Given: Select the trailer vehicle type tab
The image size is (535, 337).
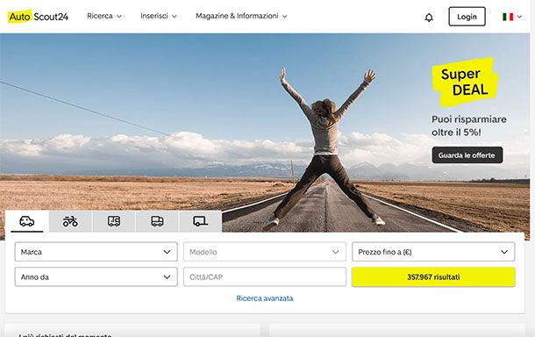Looking at the screenshot, I should click(x=200, y=221).
